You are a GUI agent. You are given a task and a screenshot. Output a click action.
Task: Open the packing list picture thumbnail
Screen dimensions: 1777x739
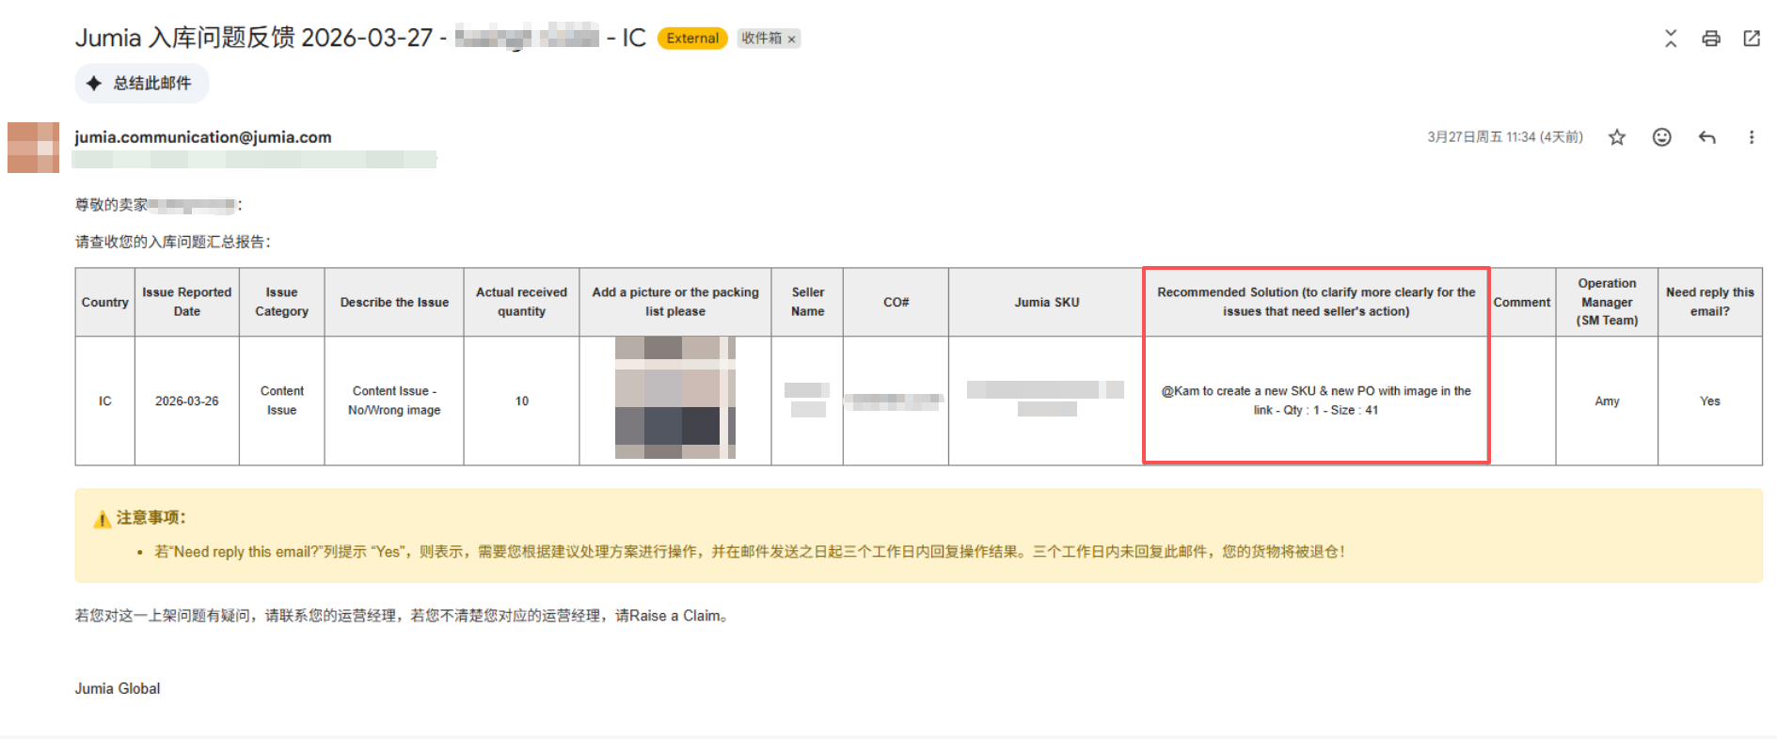pyautogui.click(x=674, y=398)
